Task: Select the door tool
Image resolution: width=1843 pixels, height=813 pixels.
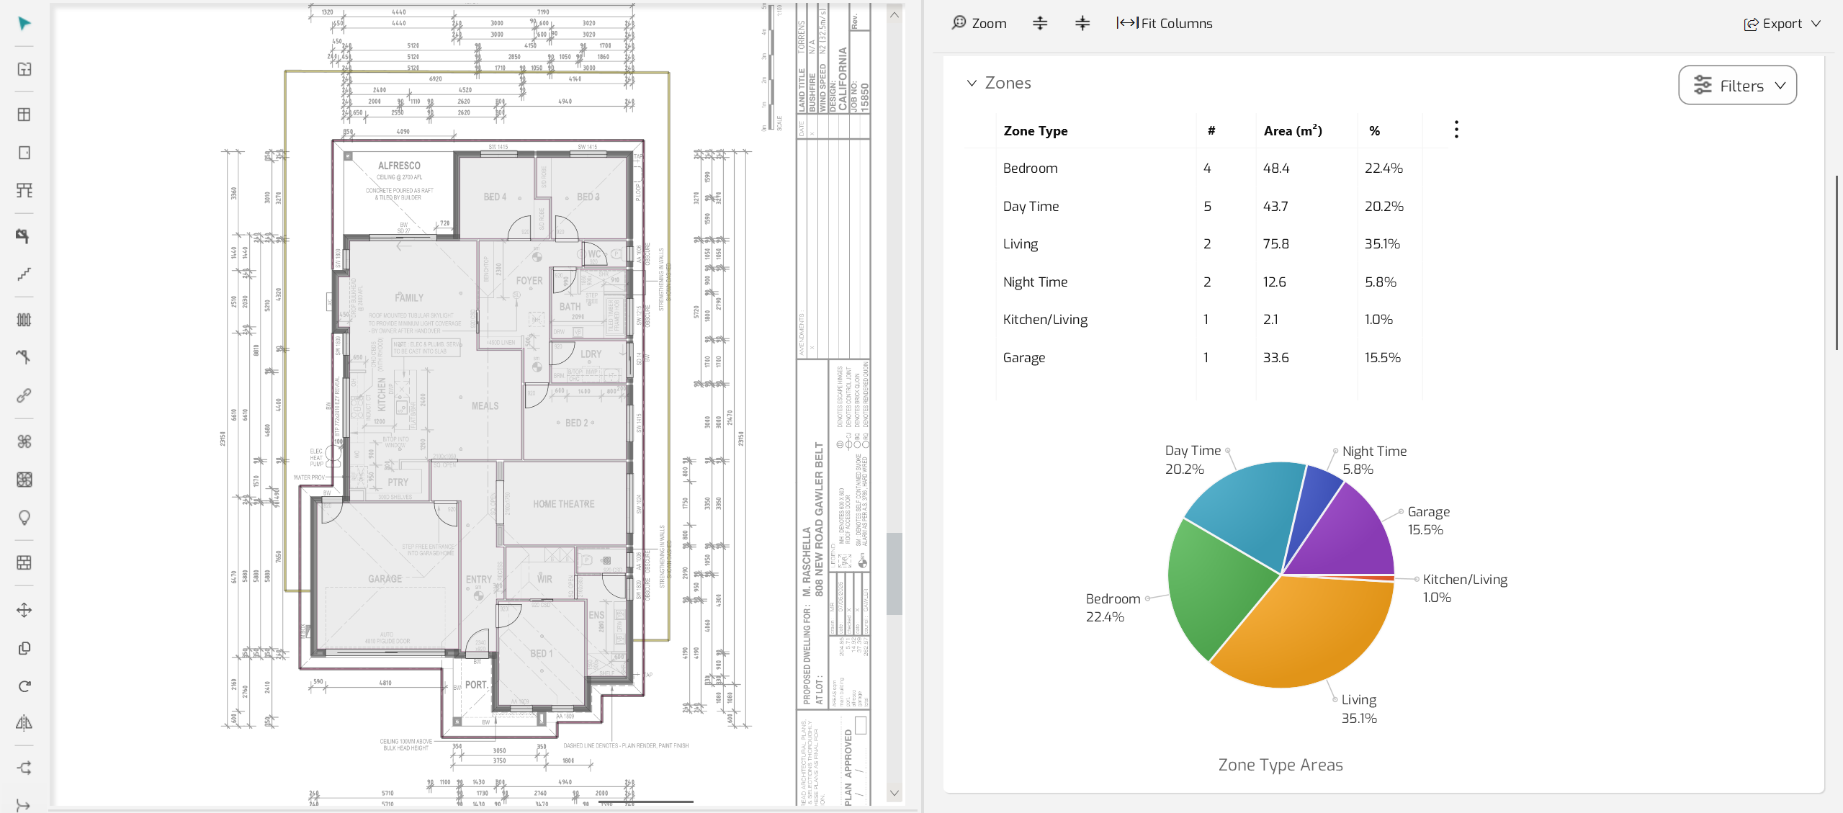Action: [24, 153]
